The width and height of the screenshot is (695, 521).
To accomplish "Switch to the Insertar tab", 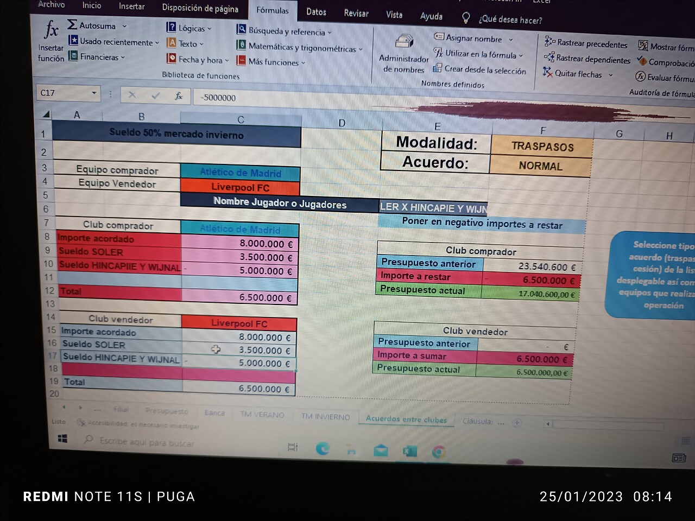I will (x=132, y=7).
